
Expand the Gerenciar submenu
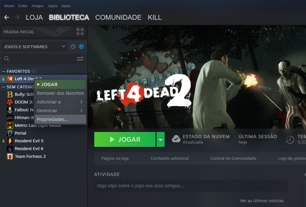(60, 110)
